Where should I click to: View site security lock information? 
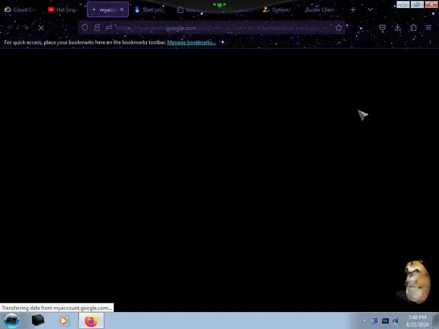[x=97, y=27]
